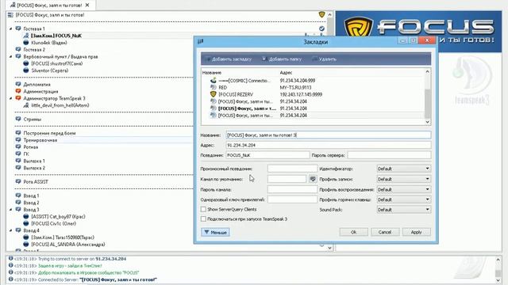Select the COSMIC Connection bookmark icon
The image size is (508, 285).
tap(214, 80)
